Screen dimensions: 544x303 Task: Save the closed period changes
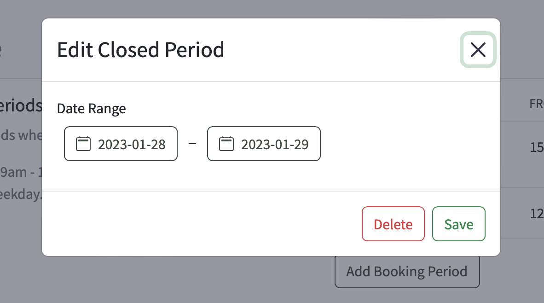click(x=458, y=224)
